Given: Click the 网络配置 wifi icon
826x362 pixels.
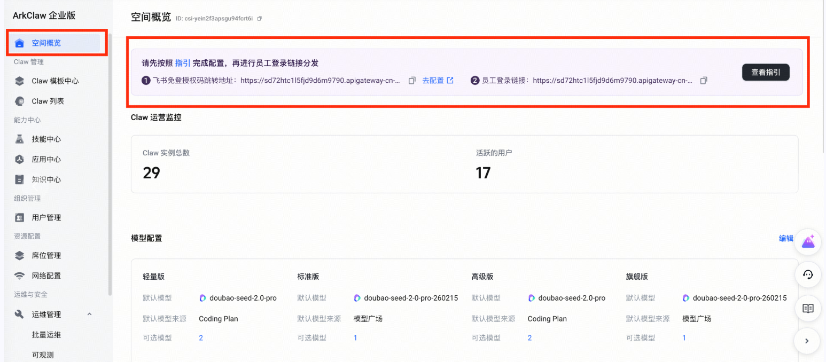Looking at the screenshot, I should [20, 276].
